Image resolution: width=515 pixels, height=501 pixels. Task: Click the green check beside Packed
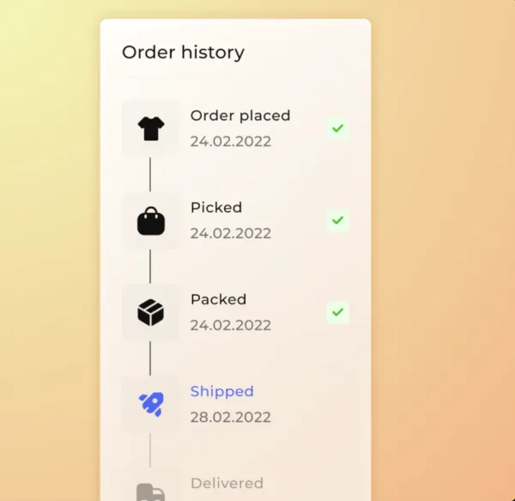tap(337, 311)
